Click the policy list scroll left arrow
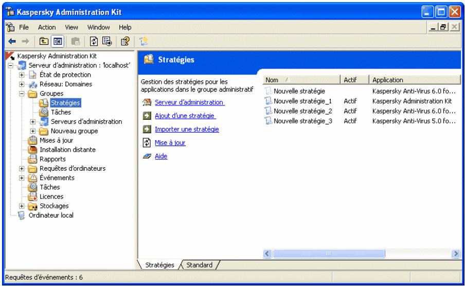The height and width of the screenshot is (286, 465). click(267, 254)
